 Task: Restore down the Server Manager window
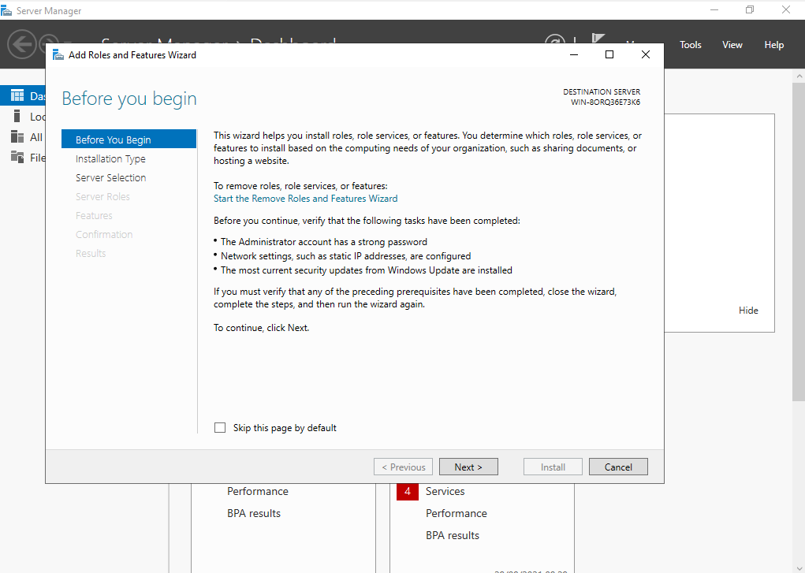tap(750, 9)
